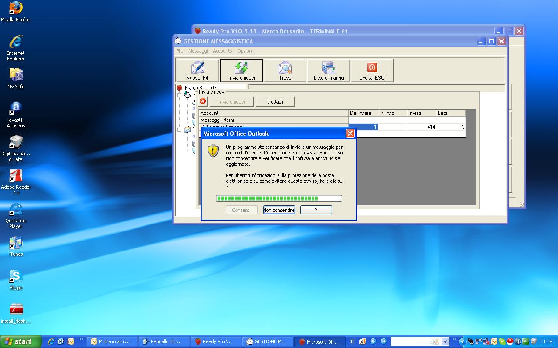Image resolution: width=558 pixels, height=348 pixels.
Task: Click Outlook dialog green progress bar
Action: pyautogui.click(x=279, y=198)
